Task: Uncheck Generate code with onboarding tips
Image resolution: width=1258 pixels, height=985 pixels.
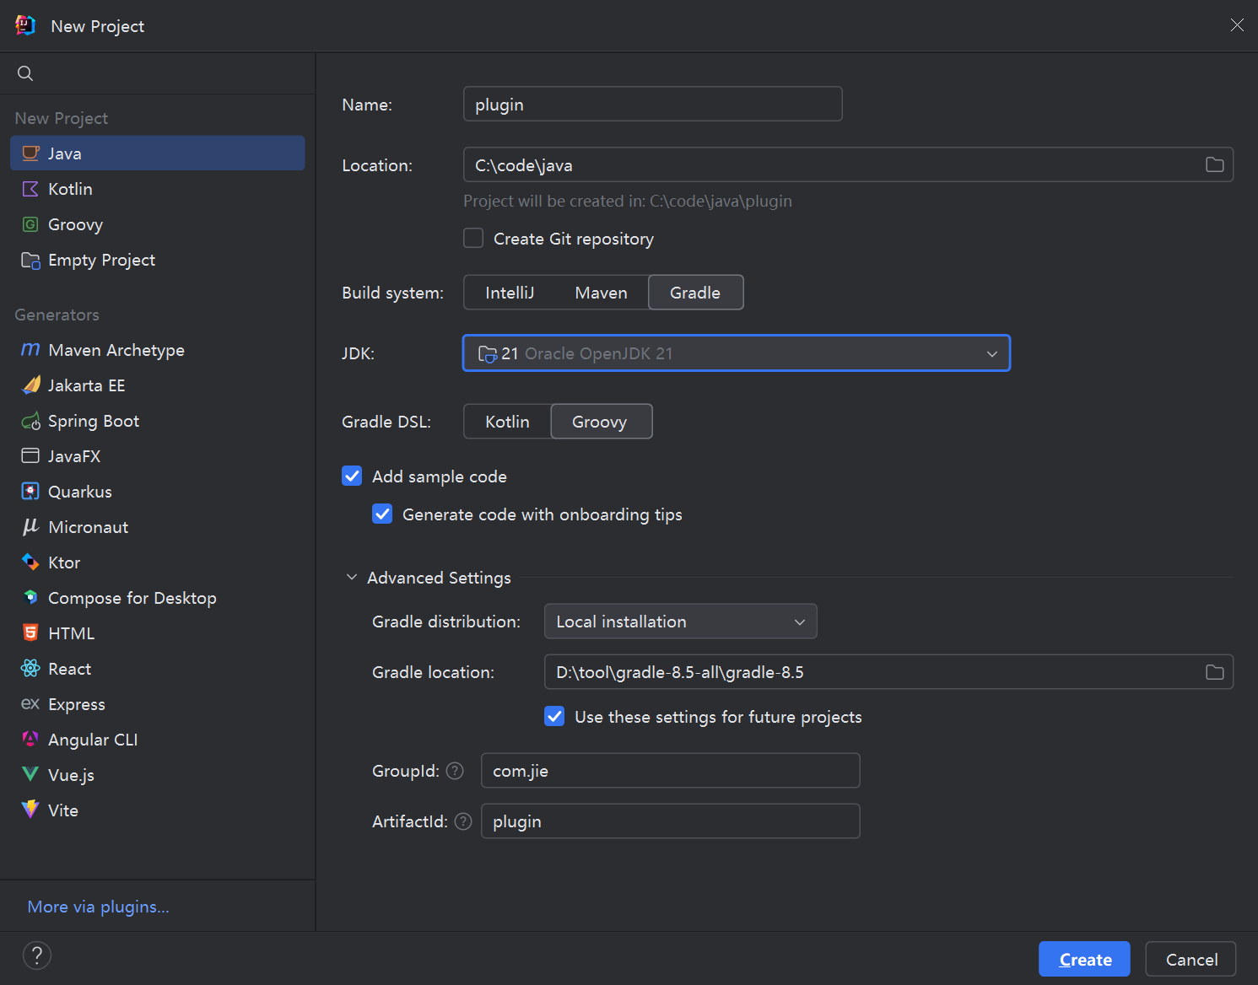Action: pyautogui.click(x=382, y=514)
